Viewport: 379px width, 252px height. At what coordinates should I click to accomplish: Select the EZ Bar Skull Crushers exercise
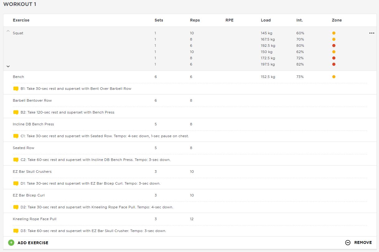[32, 172]
